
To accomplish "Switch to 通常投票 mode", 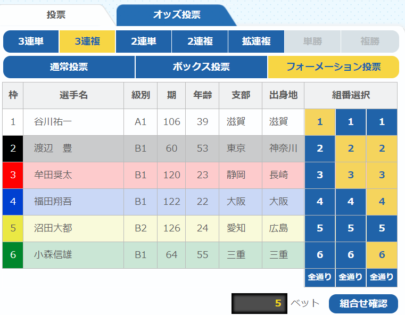I will [x=69, y=67].
